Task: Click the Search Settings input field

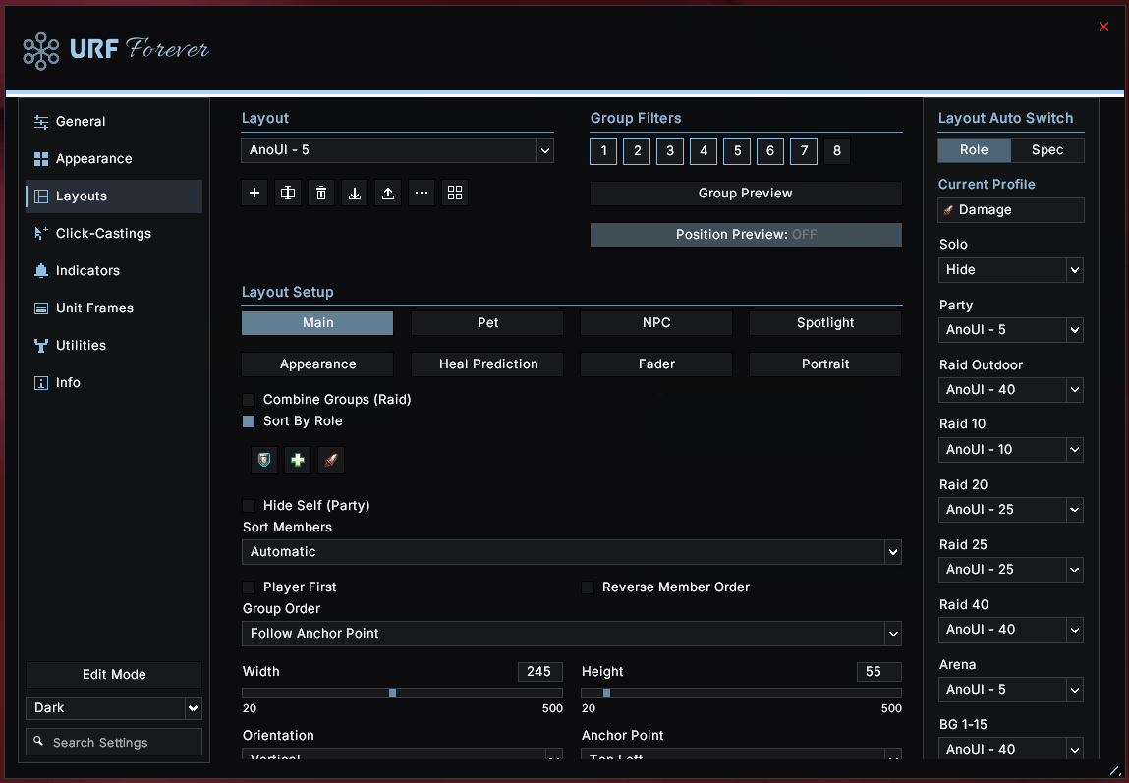Action: pos(114,742)
